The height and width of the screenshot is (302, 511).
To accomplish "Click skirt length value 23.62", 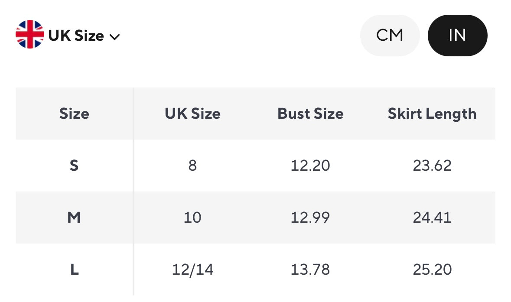I will point(432,166).
